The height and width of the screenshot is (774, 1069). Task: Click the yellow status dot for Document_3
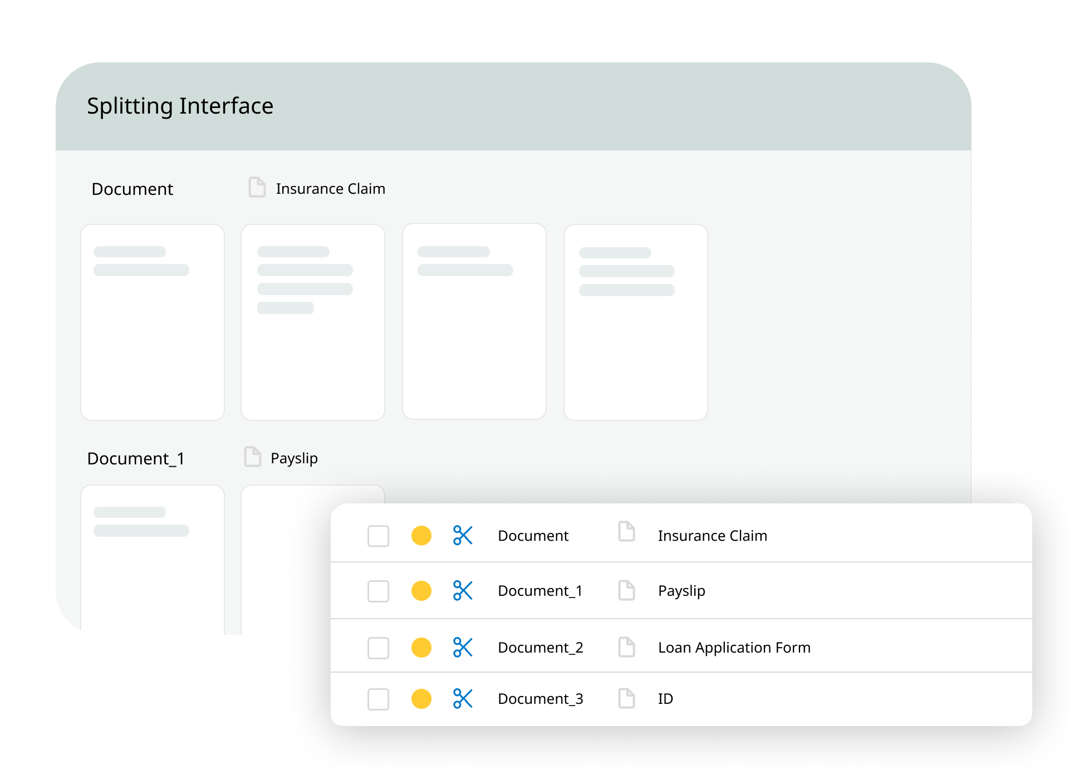click(421, 699)
